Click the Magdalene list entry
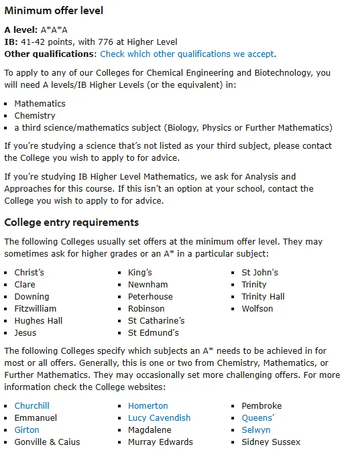This screenshot has width=342, height=455. click(x=150, y=430)
